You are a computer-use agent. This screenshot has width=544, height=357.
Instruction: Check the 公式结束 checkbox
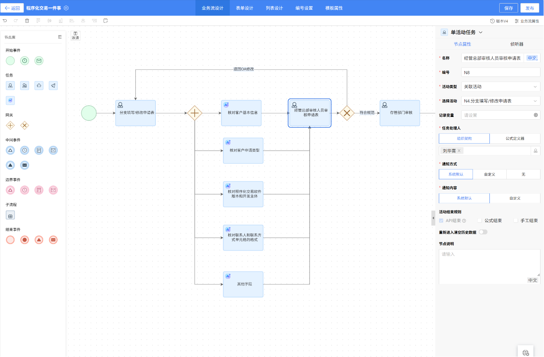click(x=480, y=220)
